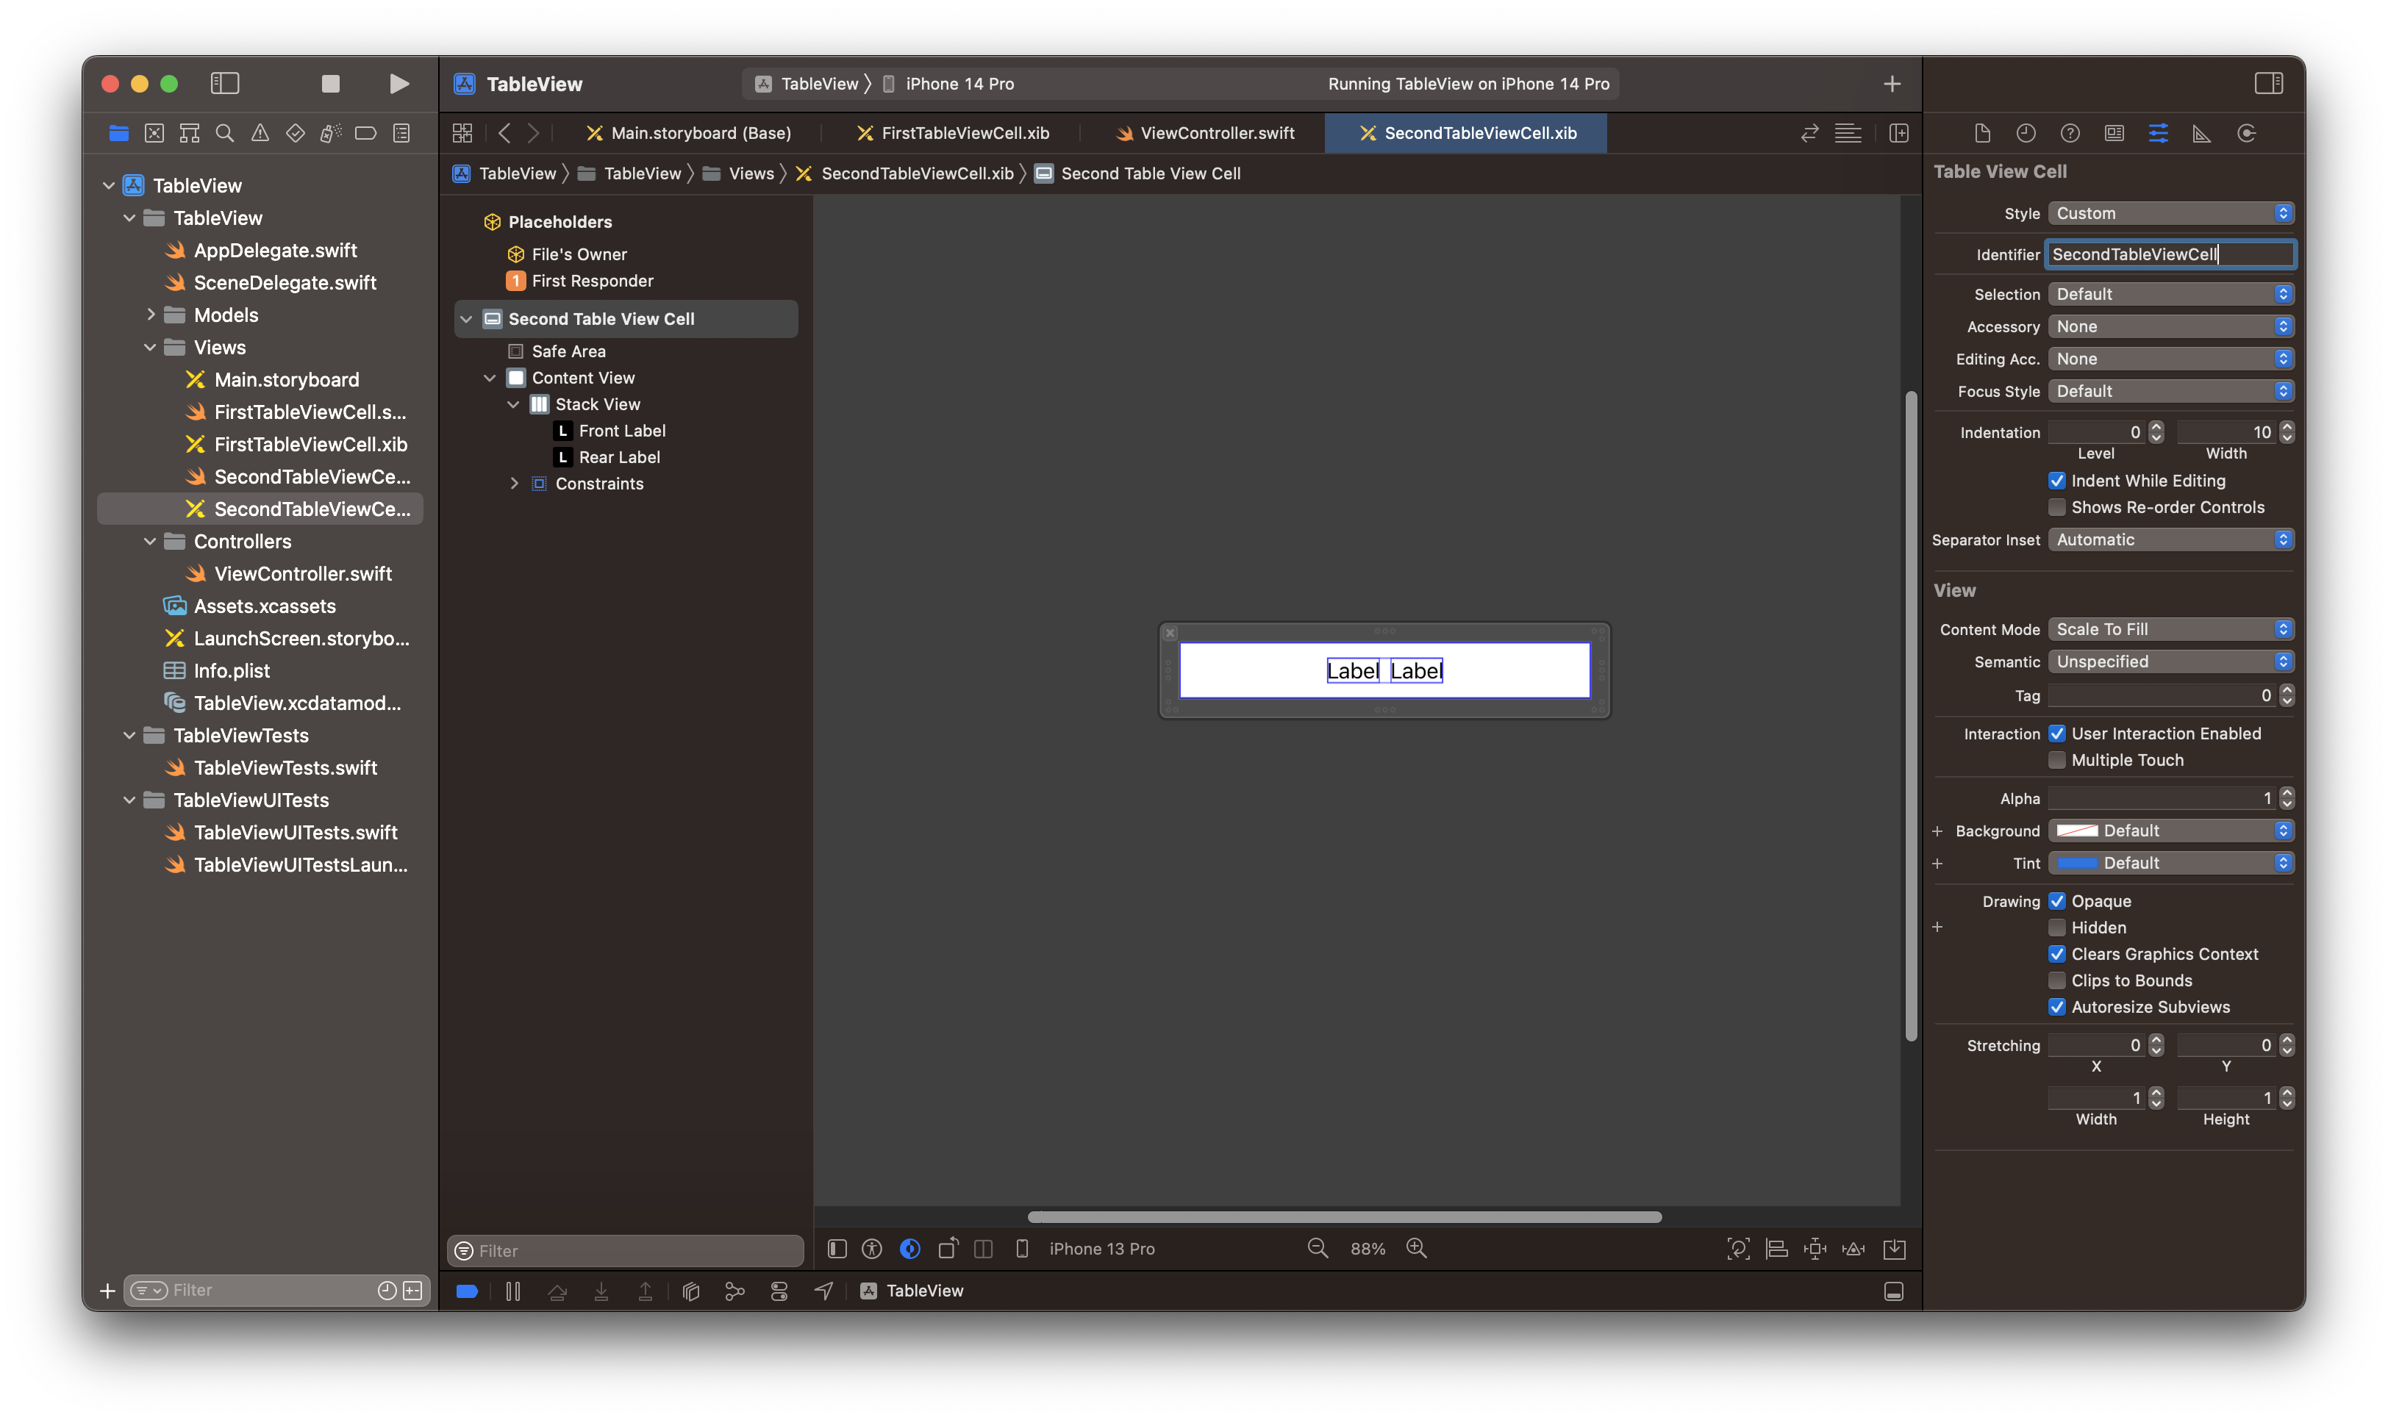
Task: Select Front Label in outline
Action: 621,431
